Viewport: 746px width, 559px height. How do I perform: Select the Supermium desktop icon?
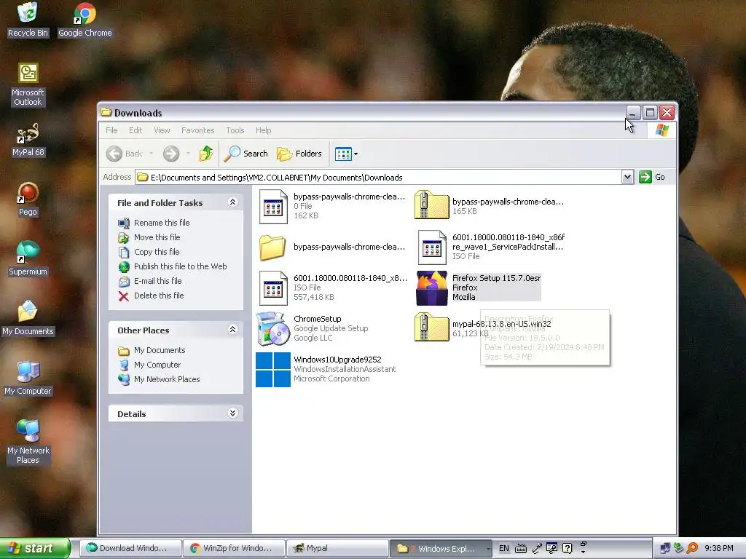tap(28, 258)
